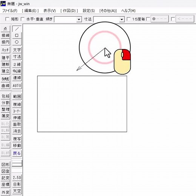Select the circle (○) drawing tool
This screenshot has height=196, width=196.
click(17, 42)
